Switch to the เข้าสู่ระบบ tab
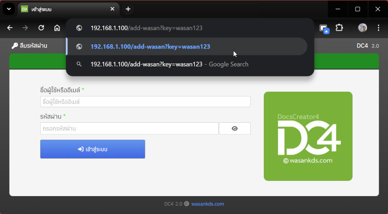 point(63,9)
